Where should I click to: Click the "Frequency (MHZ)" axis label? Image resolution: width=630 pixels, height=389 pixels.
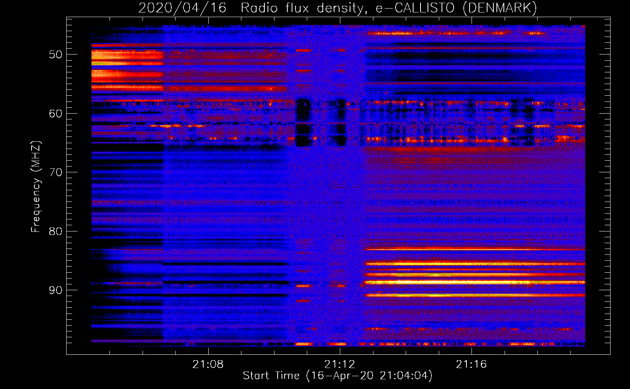(x=36, y=187)
